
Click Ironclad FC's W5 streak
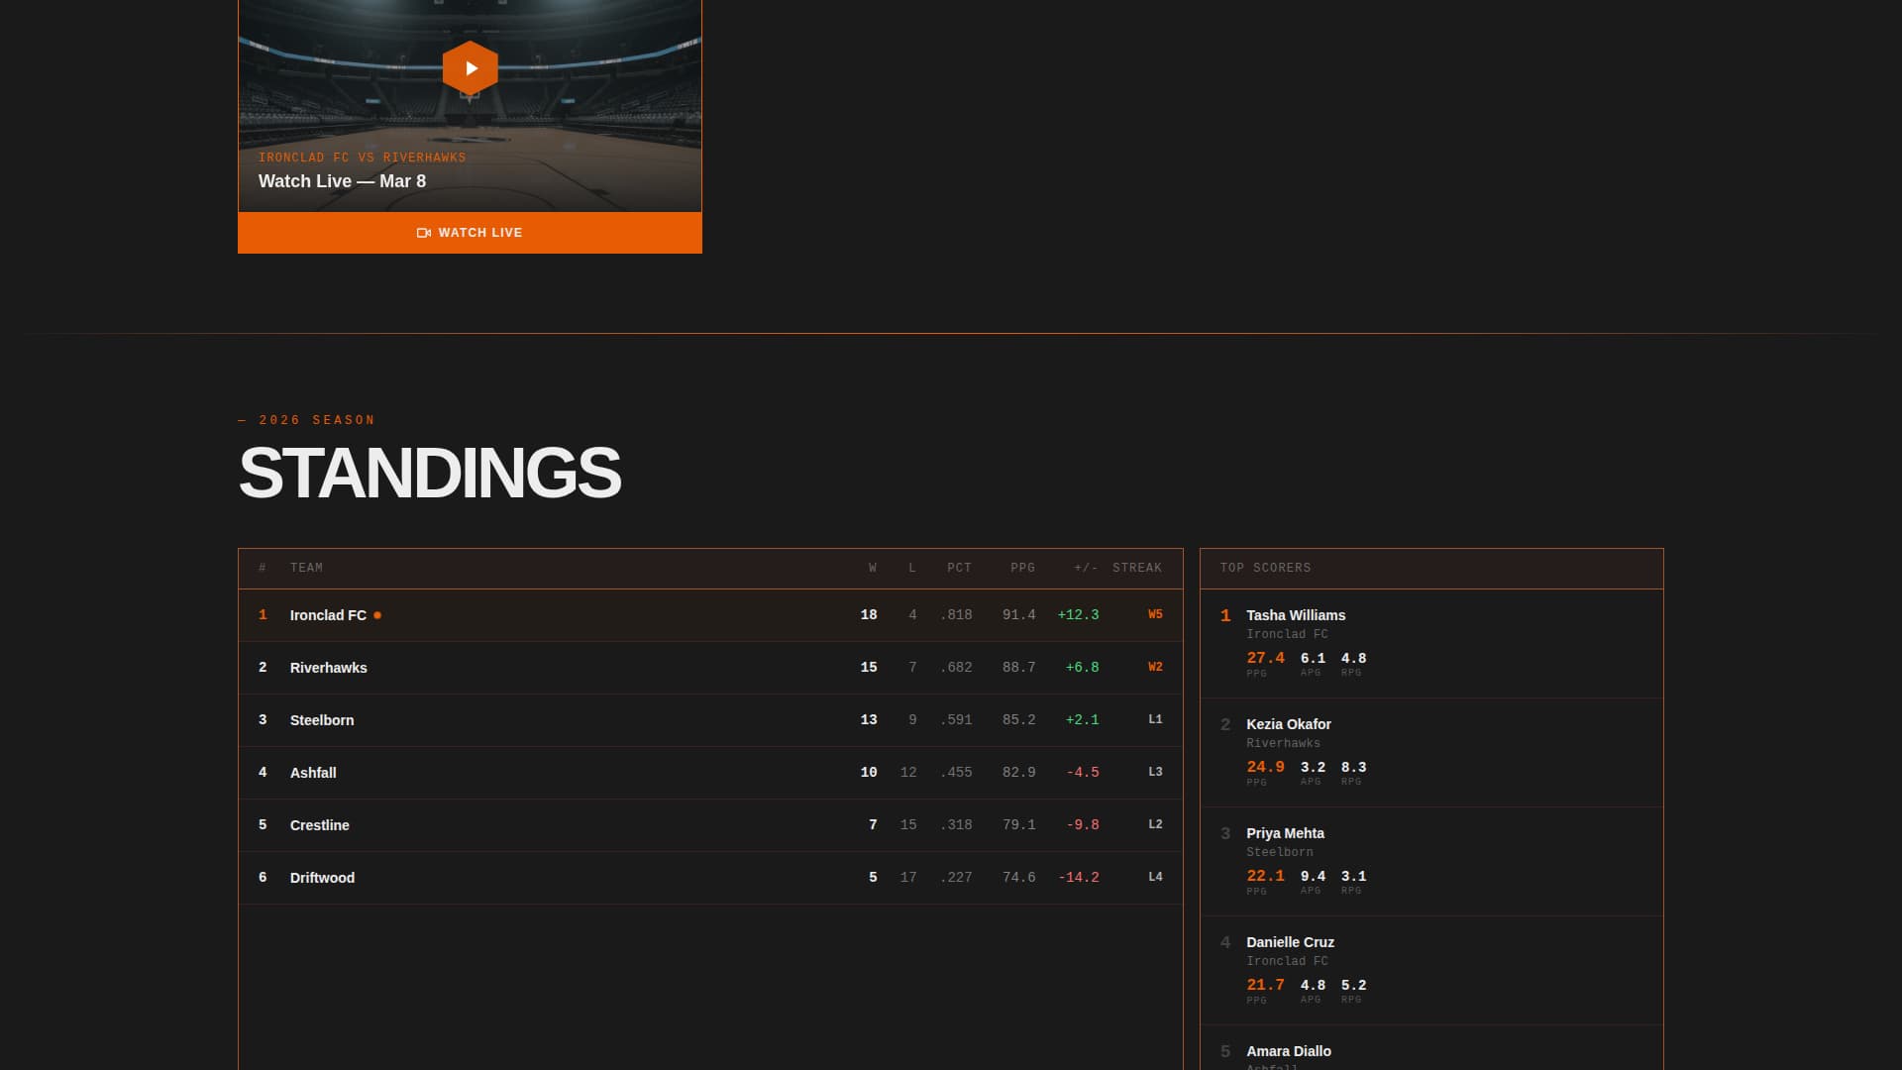pyautogui.click(x=1155, y=615)
